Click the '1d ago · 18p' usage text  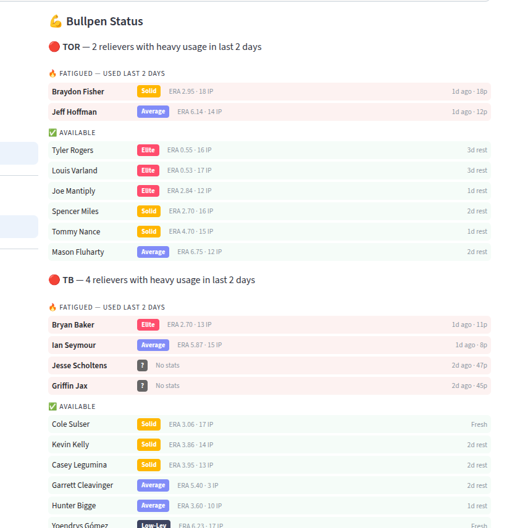(x=469, y=91)
